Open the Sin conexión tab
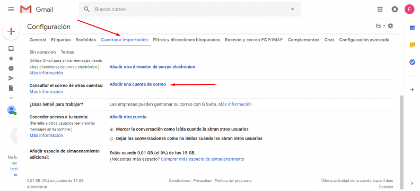 [42, 52]
